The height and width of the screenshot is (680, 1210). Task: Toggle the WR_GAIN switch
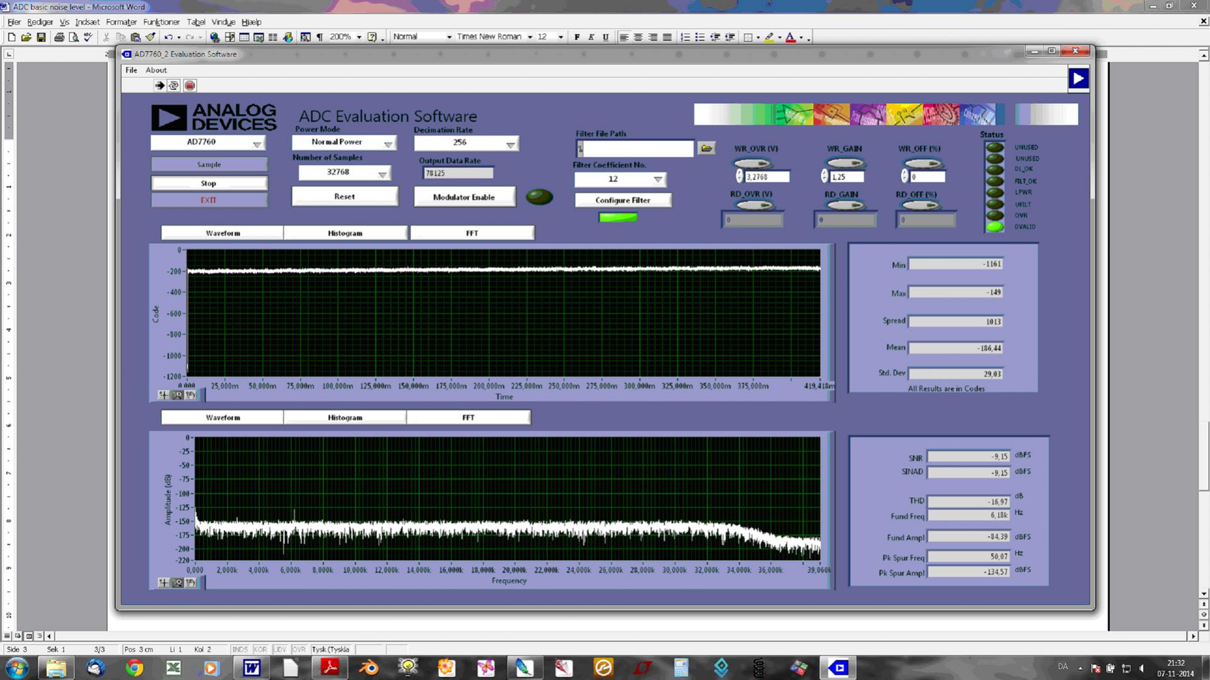point(846,163)
